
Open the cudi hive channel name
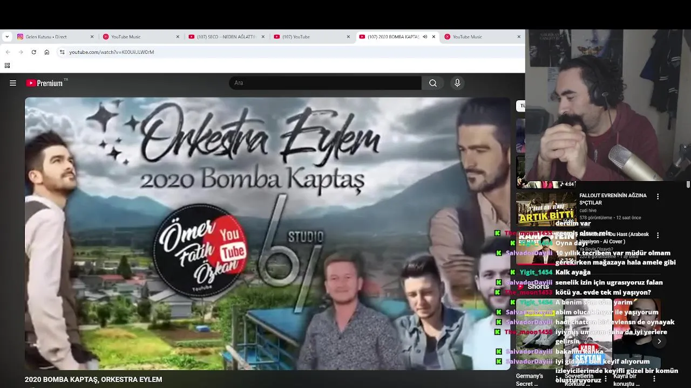[588, 211]
